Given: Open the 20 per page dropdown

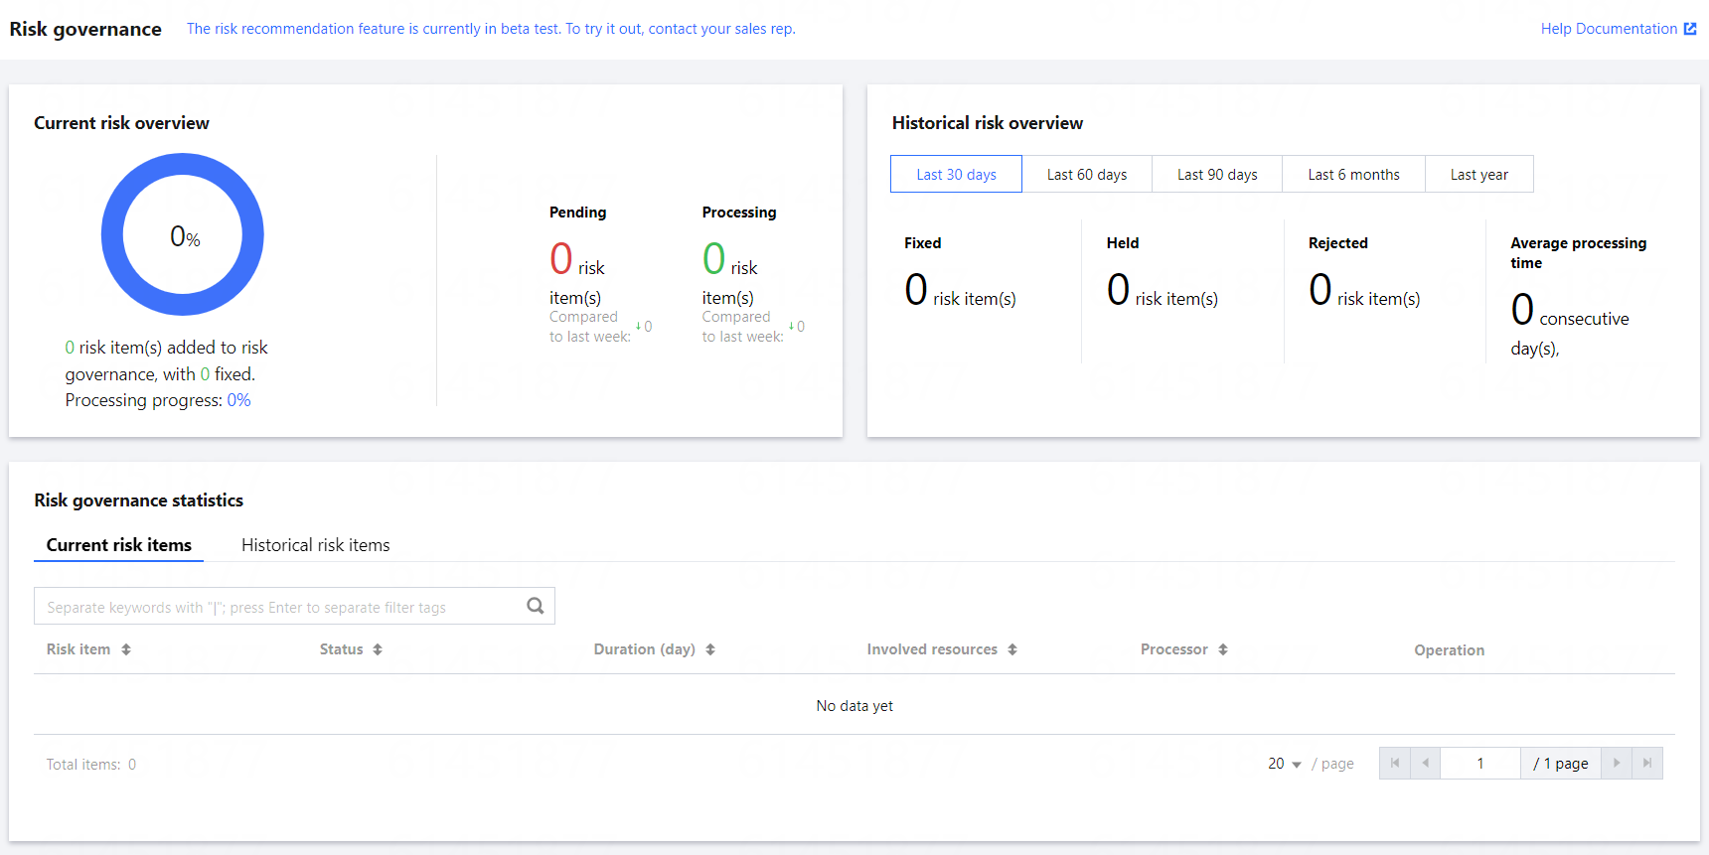Looking at the screenshot, I should [x=1284, y=764].
